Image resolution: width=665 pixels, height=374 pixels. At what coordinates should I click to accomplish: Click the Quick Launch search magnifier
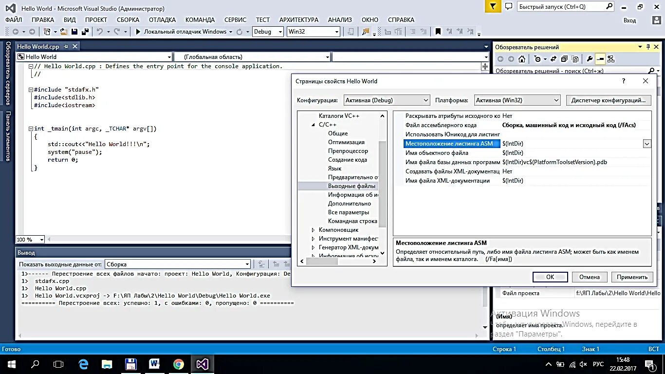[x=609, y=6]
